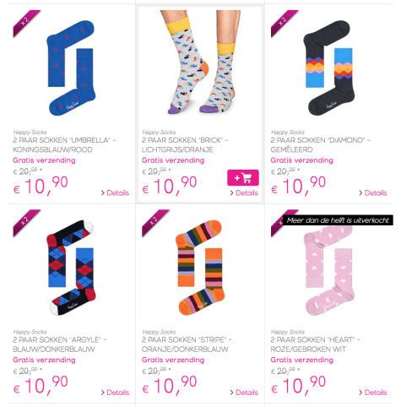Open the 2 Paar Sokken Stripe title
Viewport: 401px width, 406px height.
tap(187, 344)
